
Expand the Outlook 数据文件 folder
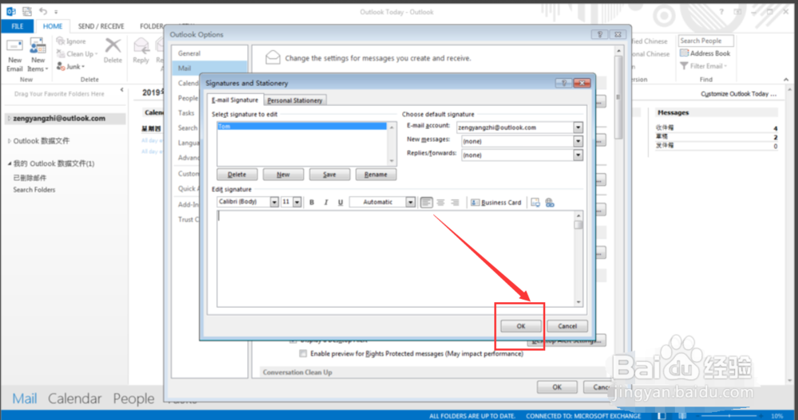point(9,141)
